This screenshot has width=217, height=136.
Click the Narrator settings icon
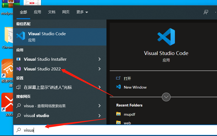click(x=18, y=87)
